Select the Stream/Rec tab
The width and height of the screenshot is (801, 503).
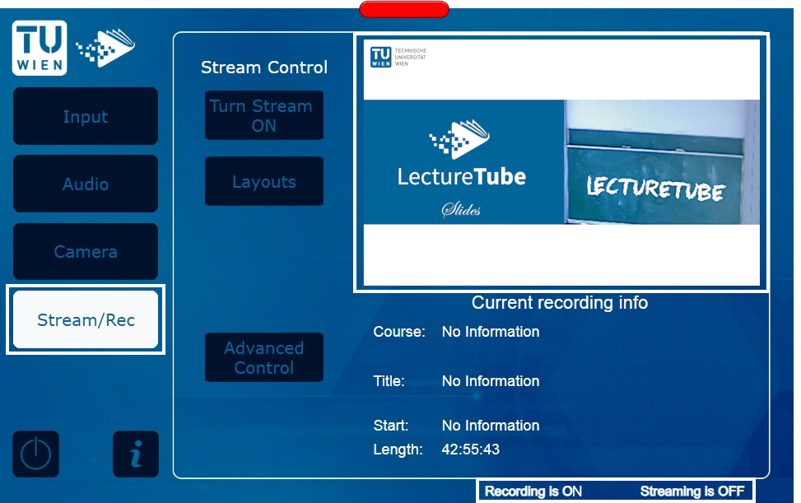[86, 319]
